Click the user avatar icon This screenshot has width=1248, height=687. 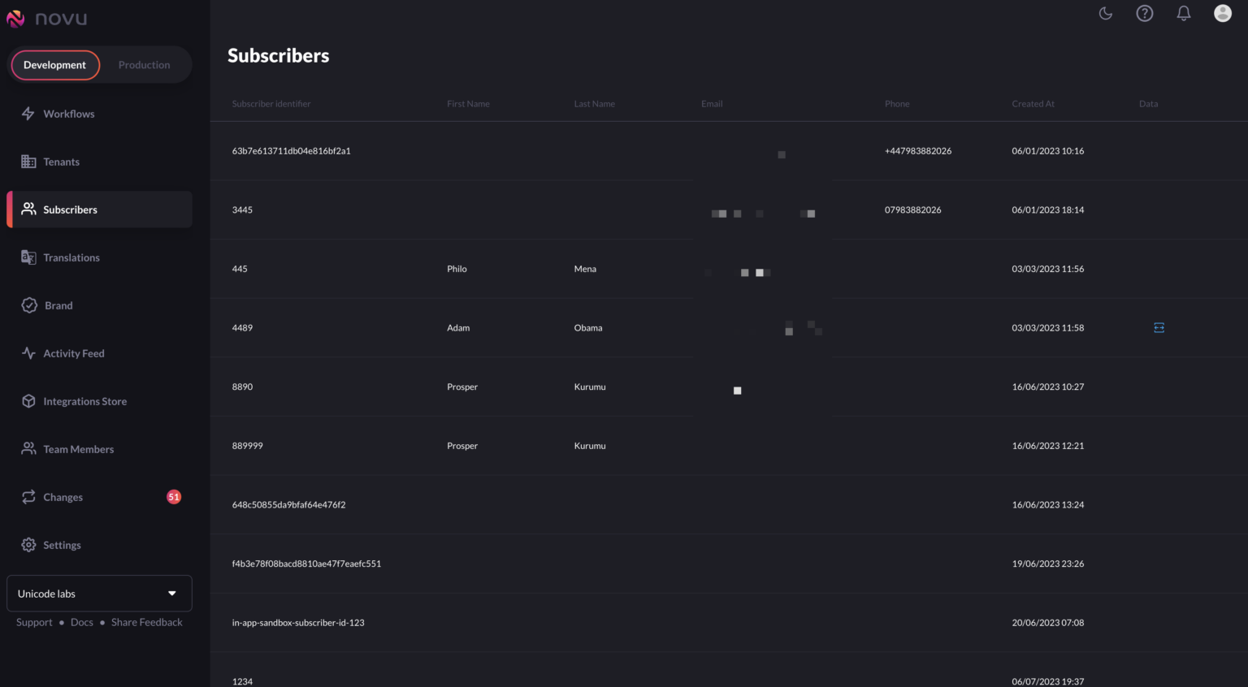1222,13
